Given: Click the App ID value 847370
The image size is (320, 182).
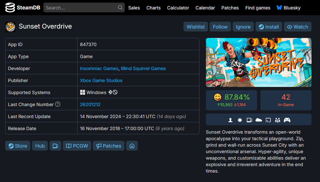Looking at the screenshot, I should point(88,44).
